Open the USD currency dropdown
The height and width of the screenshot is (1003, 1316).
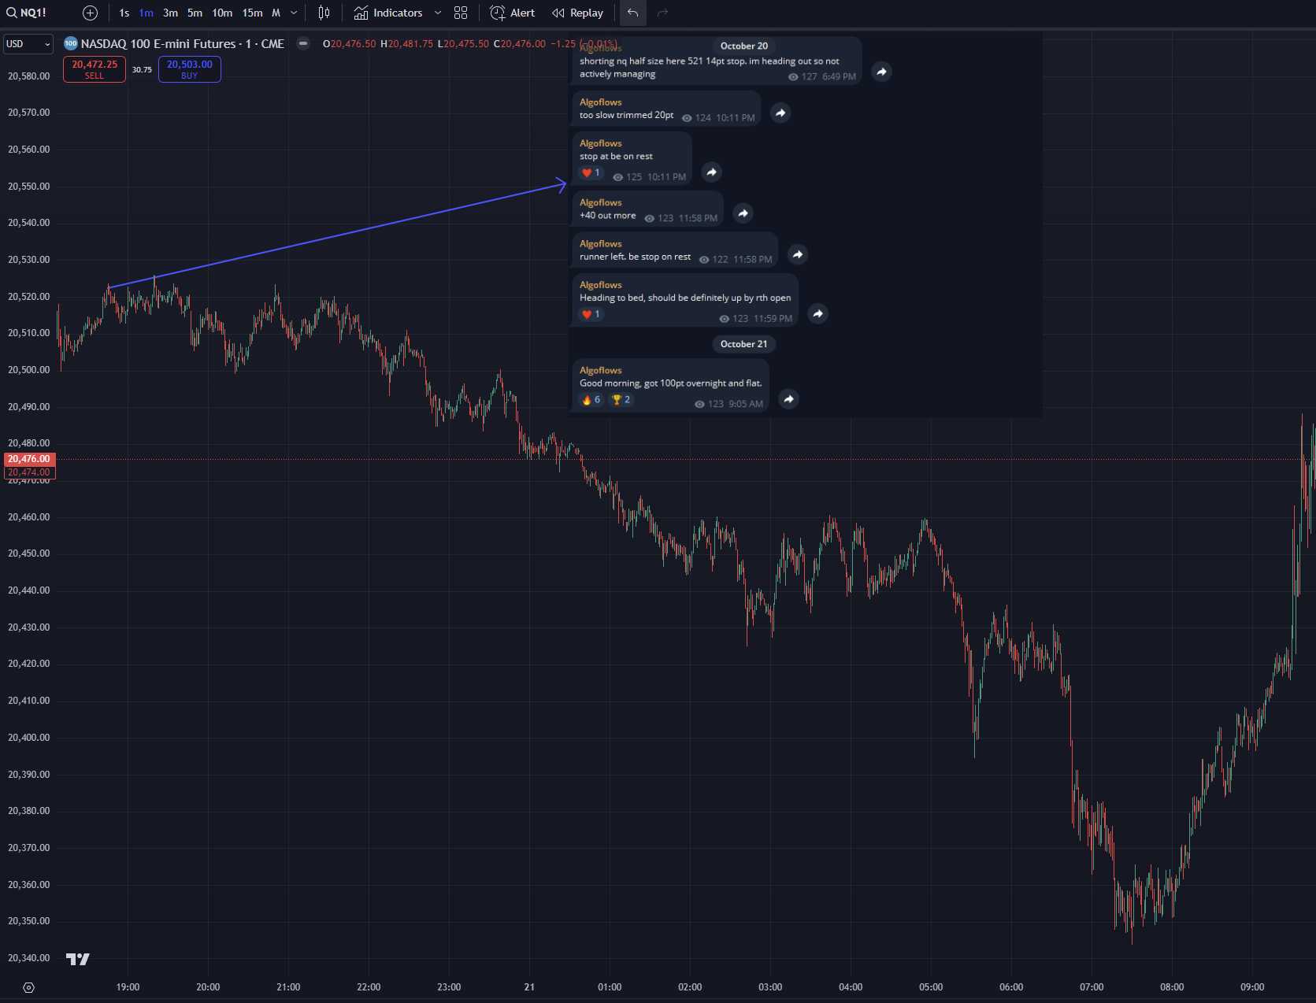28,44
